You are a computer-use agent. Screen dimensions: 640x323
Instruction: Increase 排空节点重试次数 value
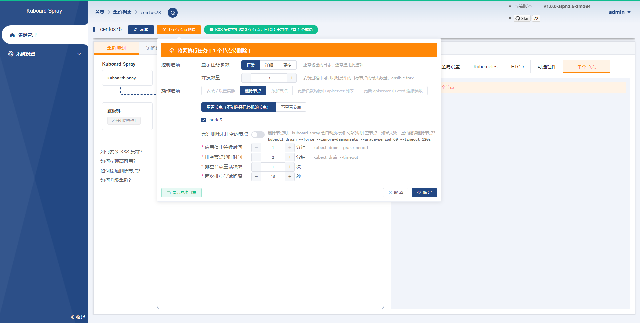290,167
